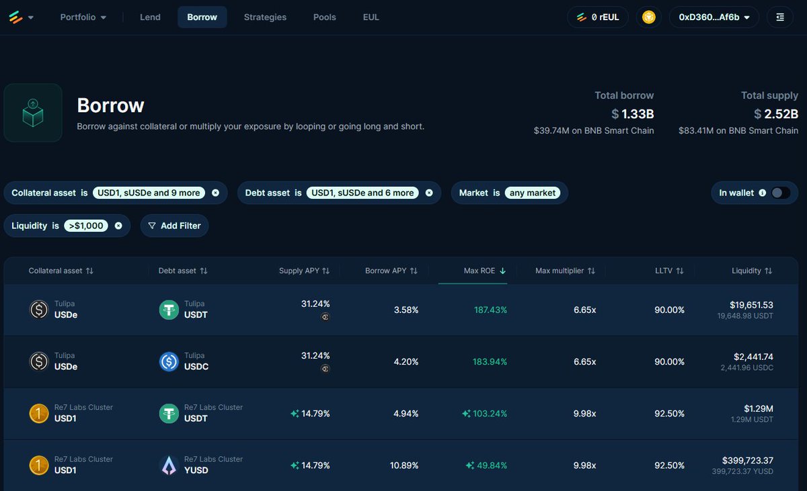The width and height of the screenshot is (807, 491).
Task: Toggle the In wallet switch
Action: (779, 193)
